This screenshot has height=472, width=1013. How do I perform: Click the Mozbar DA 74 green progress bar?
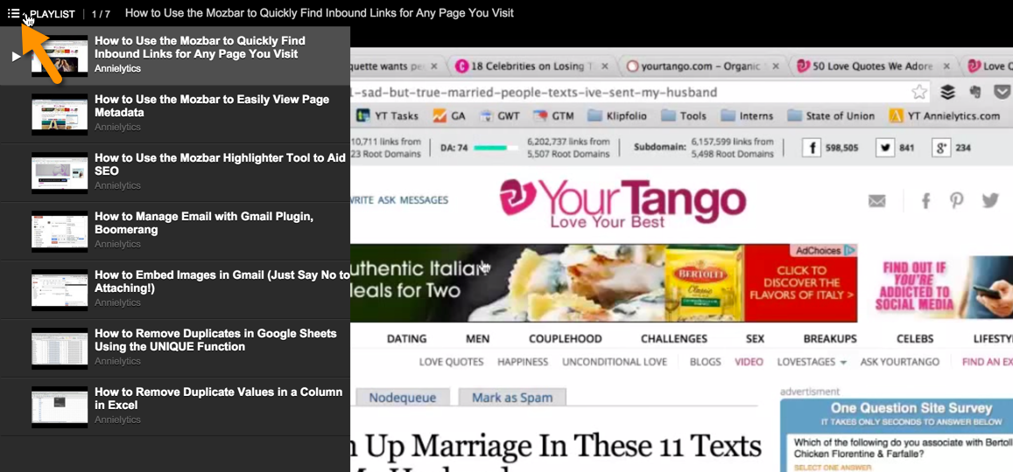[x=496, y=148]
